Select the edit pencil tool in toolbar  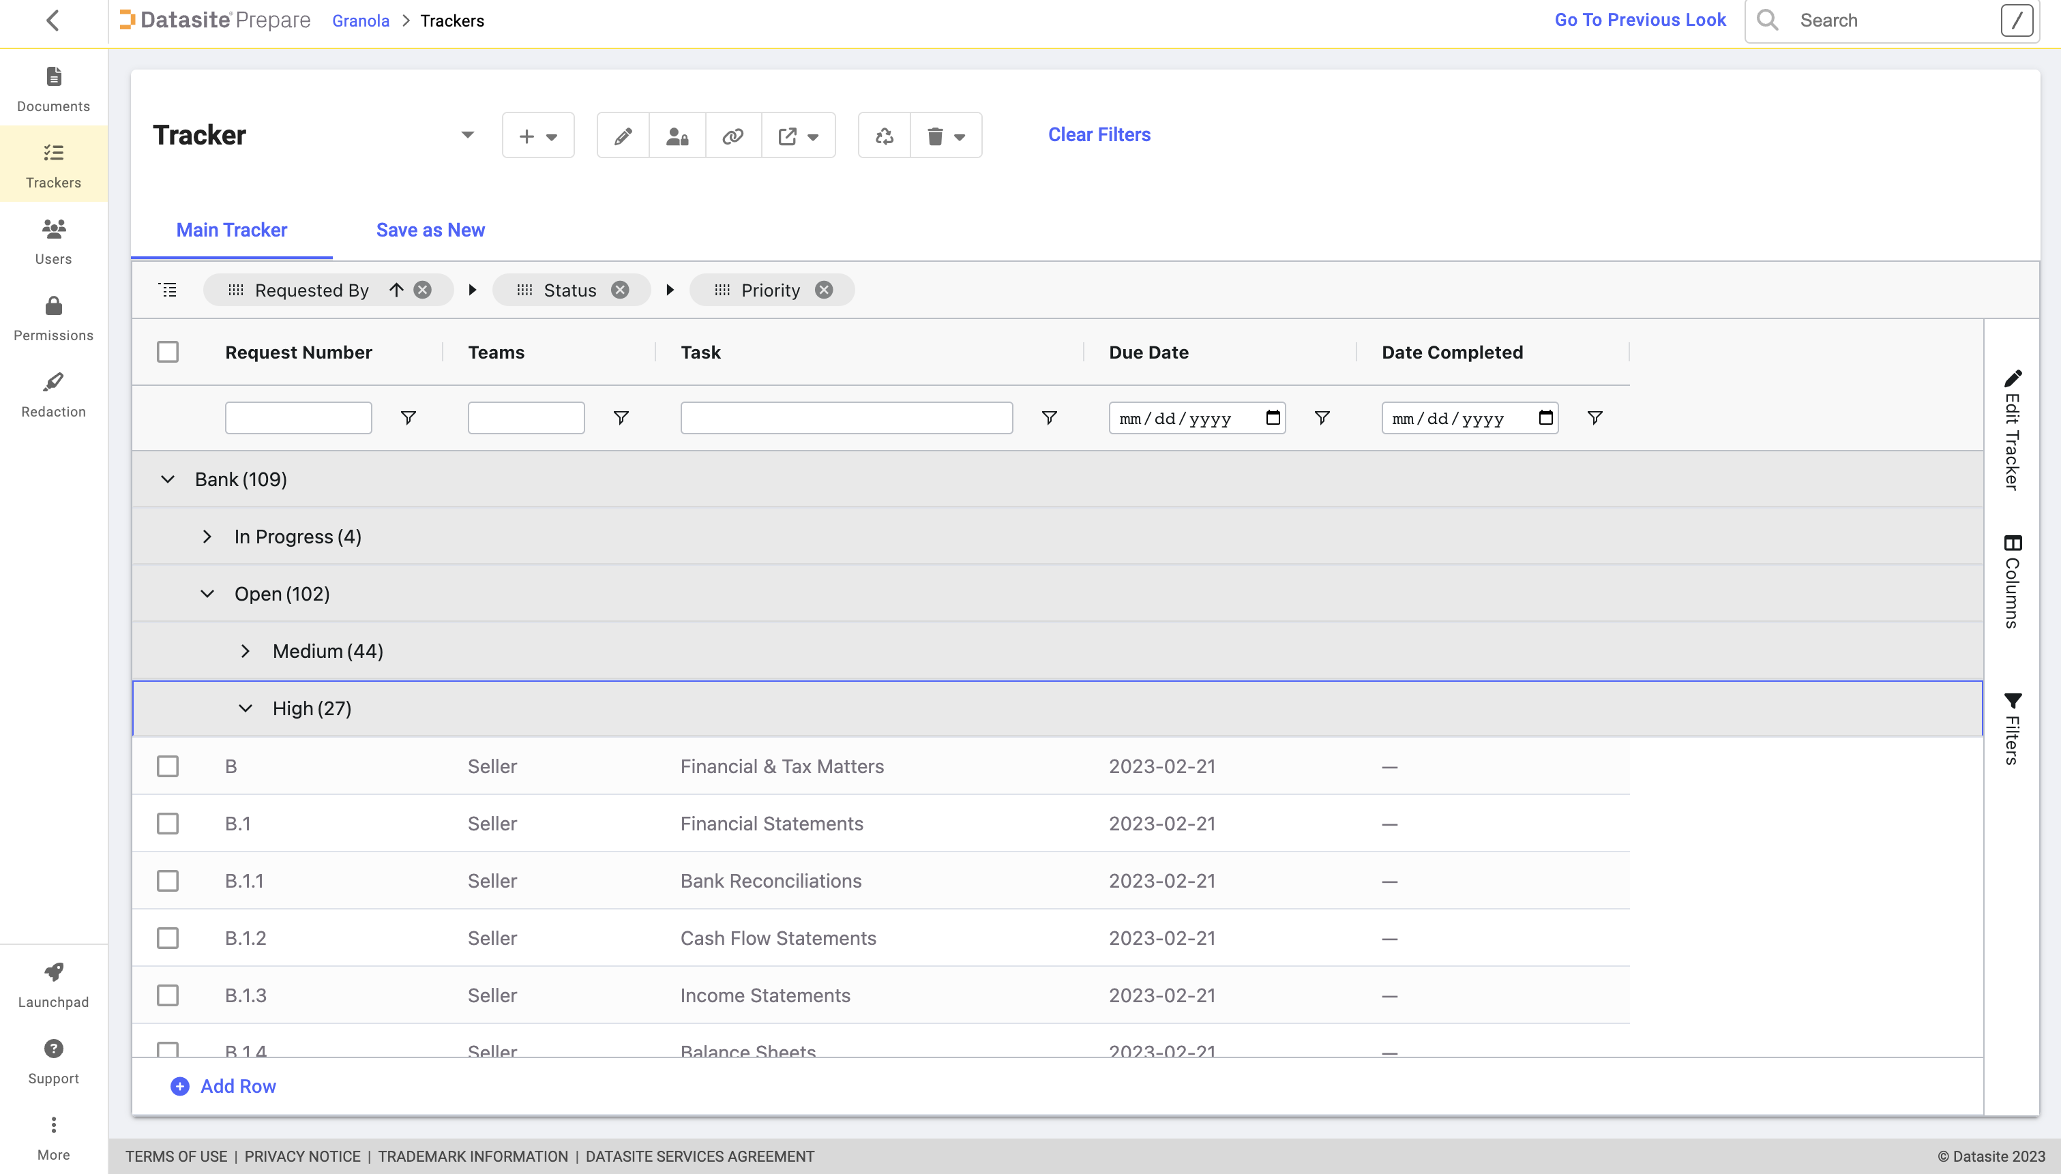coord(623,135)
